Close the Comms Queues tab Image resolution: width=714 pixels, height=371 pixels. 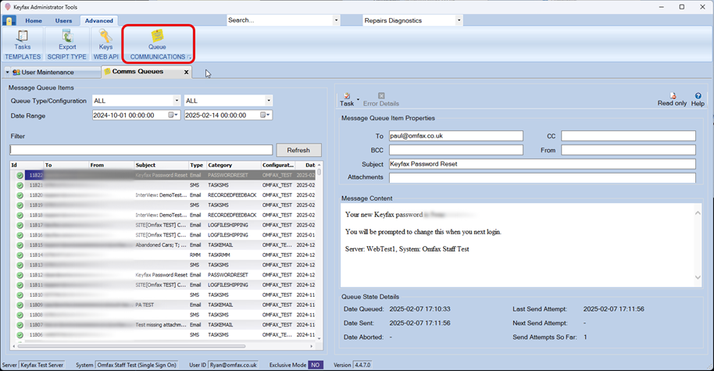coord(186,72)
